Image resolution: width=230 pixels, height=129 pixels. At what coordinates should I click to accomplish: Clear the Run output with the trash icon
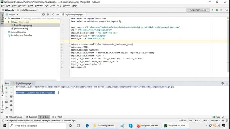pos(11,110)
